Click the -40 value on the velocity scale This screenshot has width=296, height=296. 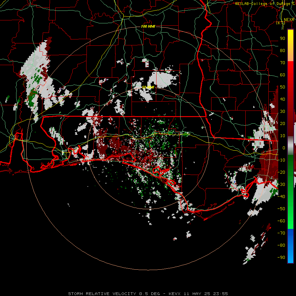coord(281,197)
